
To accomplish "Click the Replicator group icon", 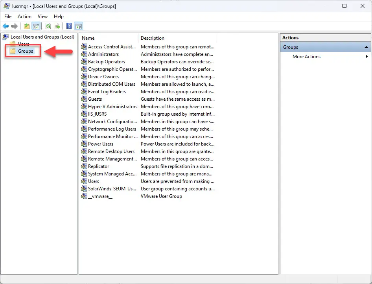I will (x=84, y=166).
